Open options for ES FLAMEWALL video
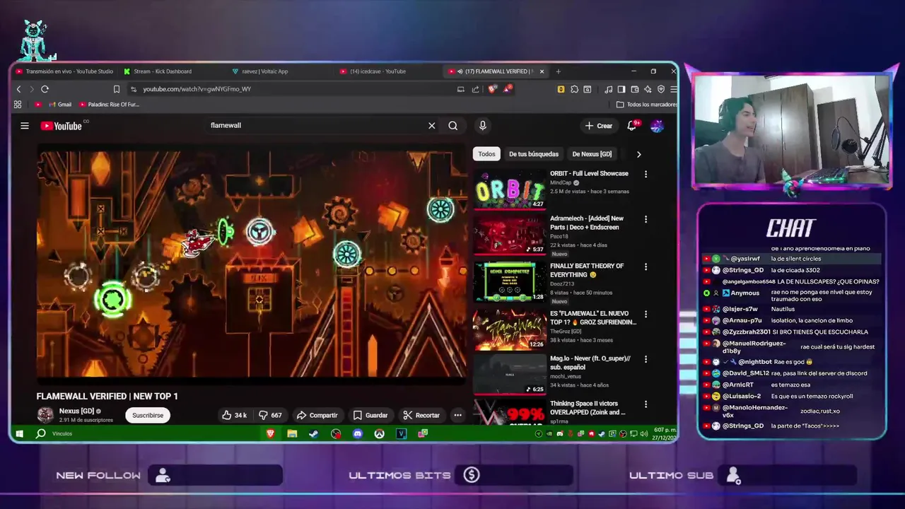This screenshot has height=509, width=905. click(x=646, y=314)
